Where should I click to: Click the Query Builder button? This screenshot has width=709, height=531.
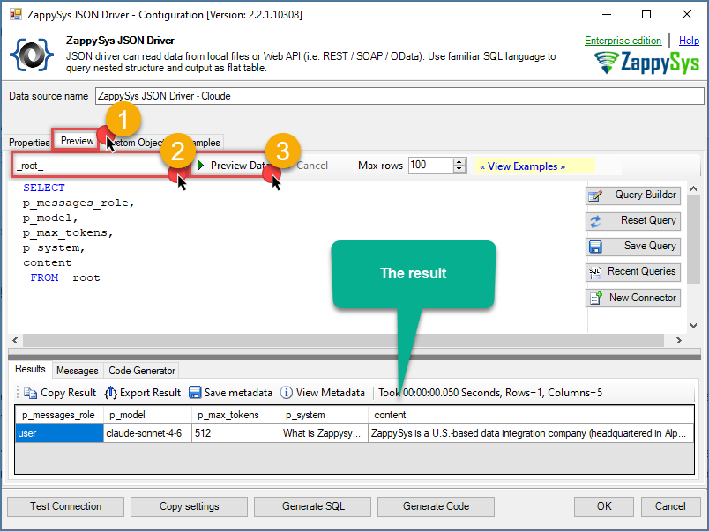632,195
